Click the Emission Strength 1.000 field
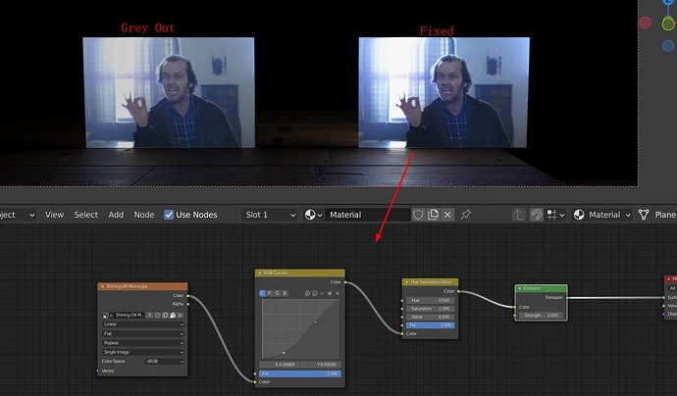This screenshot has height=396, width=677. pyautogui.click(x=541, y=316)
